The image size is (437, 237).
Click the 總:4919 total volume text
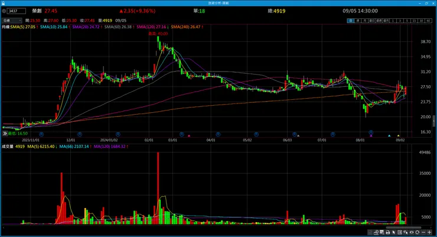(x=276, y=11)
